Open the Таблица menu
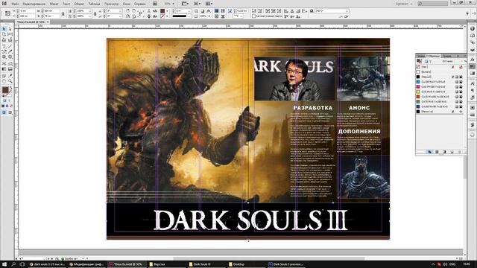The image size is (477, 268). tap(95, 4)
